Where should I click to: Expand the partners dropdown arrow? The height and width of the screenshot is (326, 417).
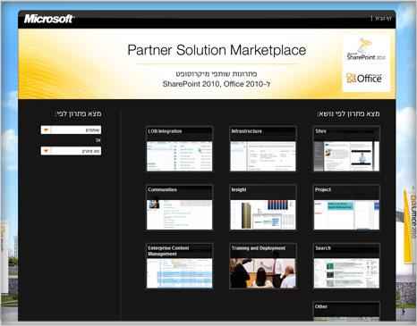[46, 130]
